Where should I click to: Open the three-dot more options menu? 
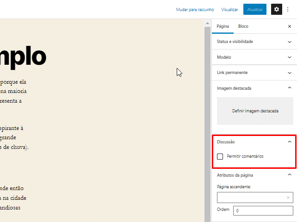pos(288,9)
